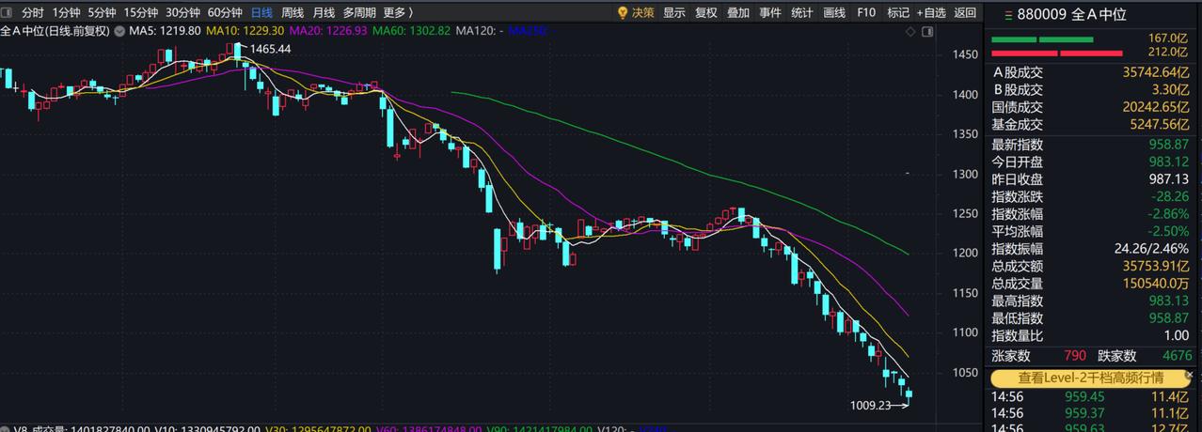The width and height of the screenshot is (1202, 432).
Task: Click the 总成交量 150540.0万 row
Action: (1093, 283)
